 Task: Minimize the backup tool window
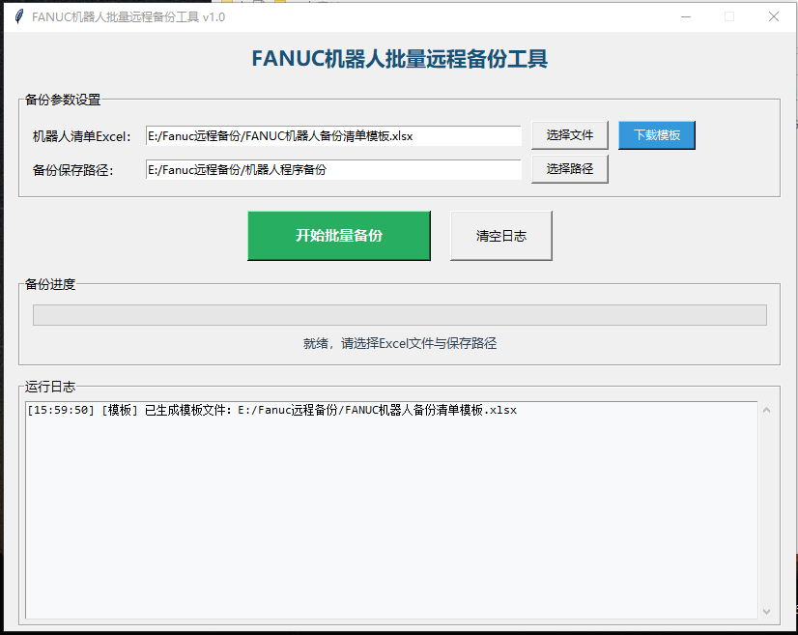pos(686,16)
